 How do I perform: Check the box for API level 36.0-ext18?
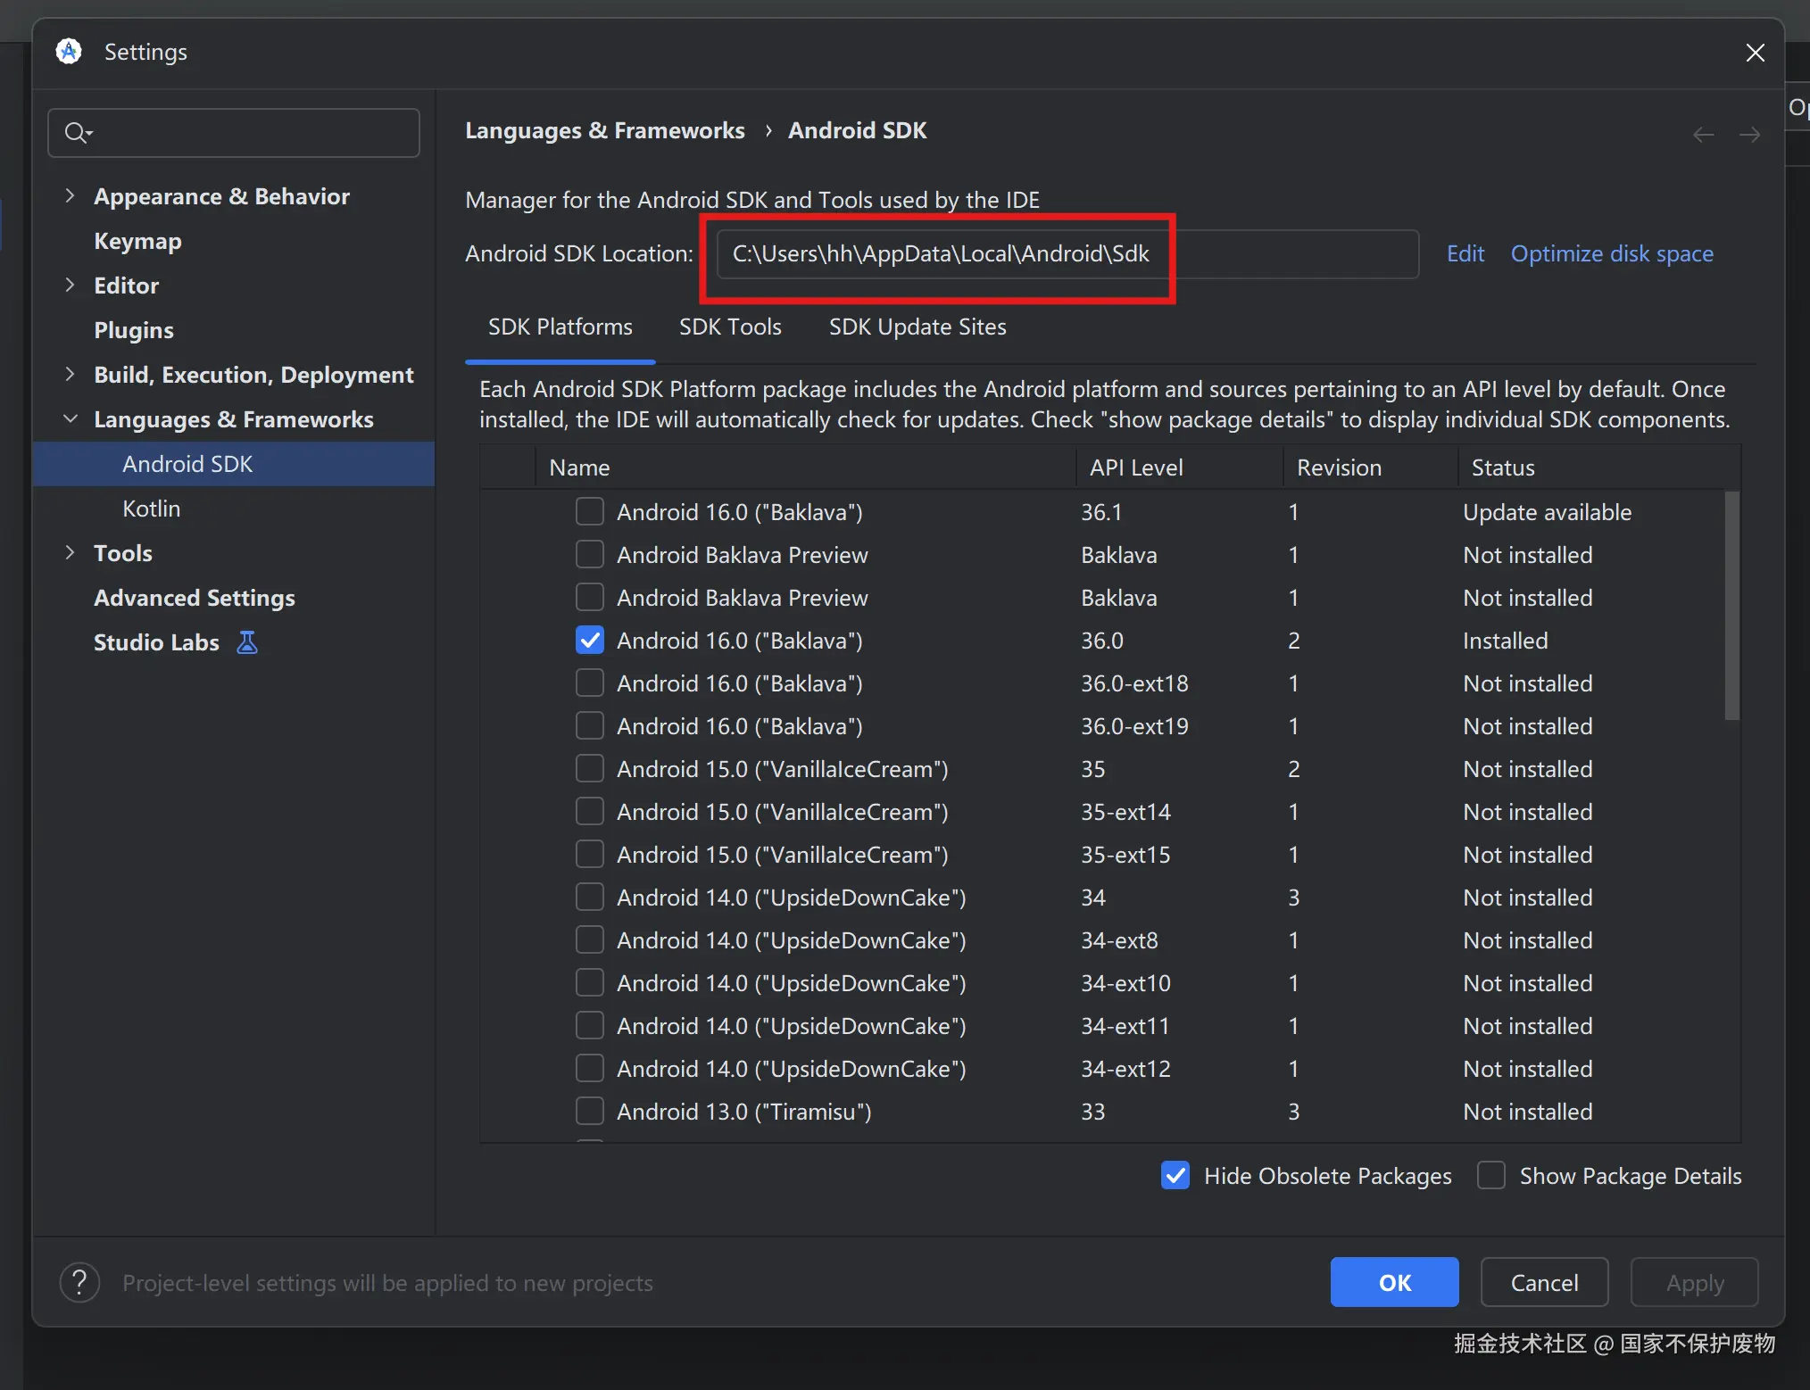click(x=589, y=683)
